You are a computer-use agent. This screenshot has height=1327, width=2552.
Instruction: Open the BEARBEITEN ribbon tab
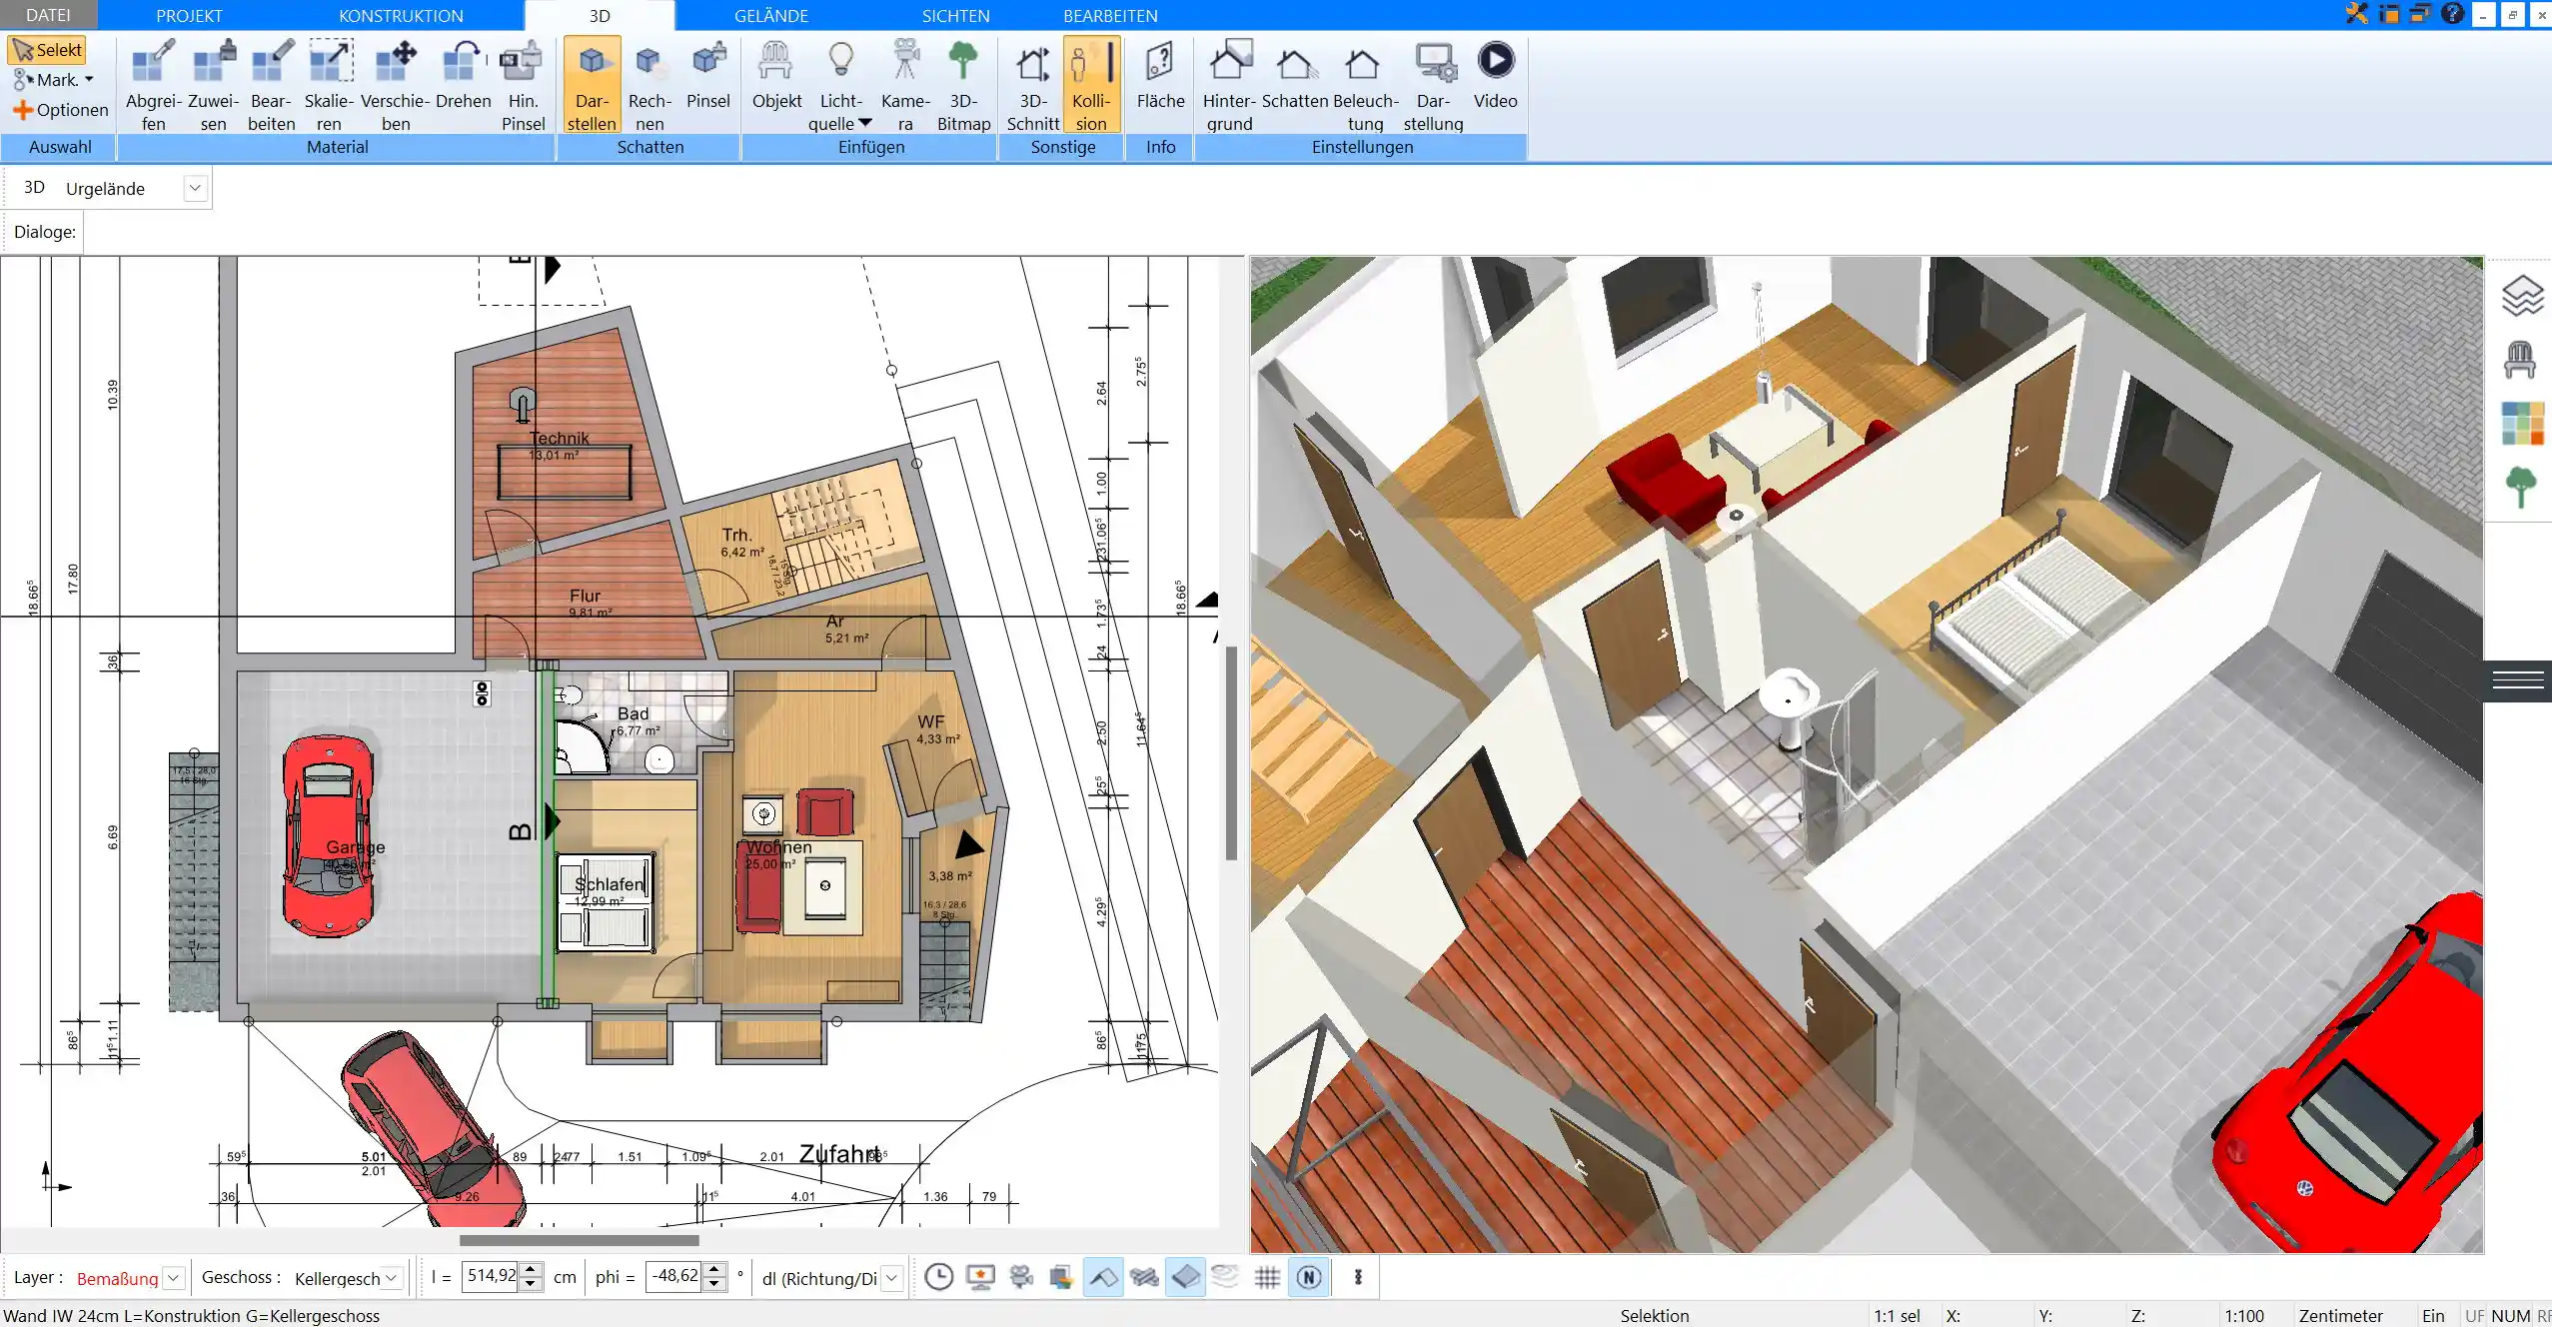(x=1110, y=15)
